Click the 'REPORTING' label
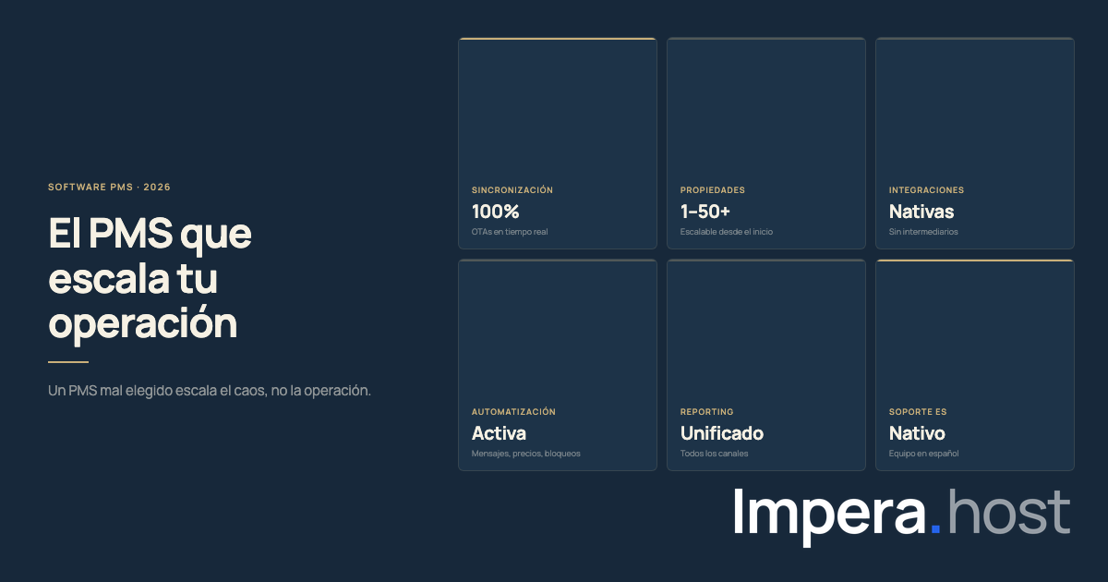Screen dimensions: 1108x582 pos(707,412)
